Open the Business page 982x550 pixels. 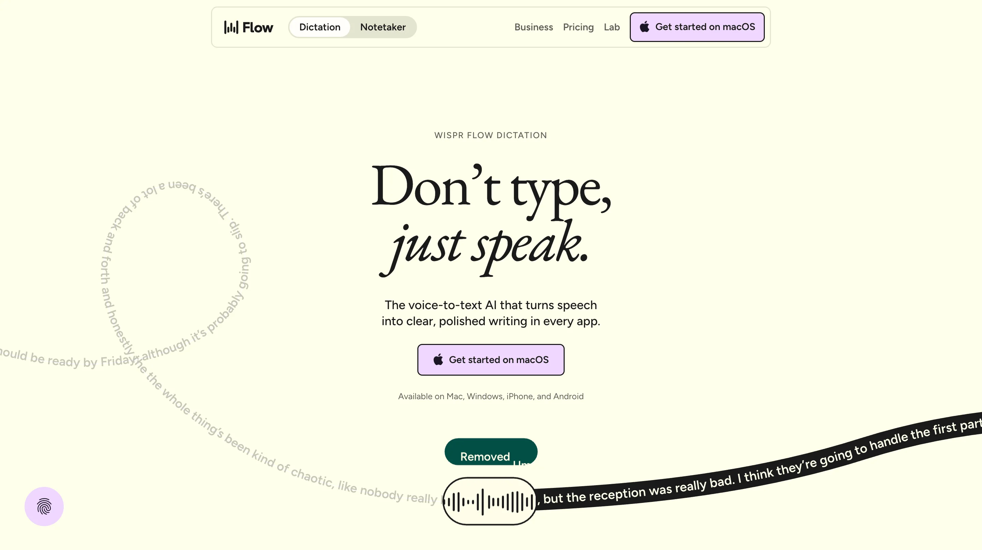pos(533,27)
